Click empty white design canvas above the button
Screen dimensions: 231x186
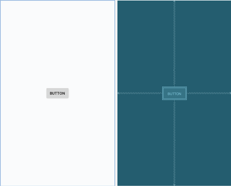(57, 44)
